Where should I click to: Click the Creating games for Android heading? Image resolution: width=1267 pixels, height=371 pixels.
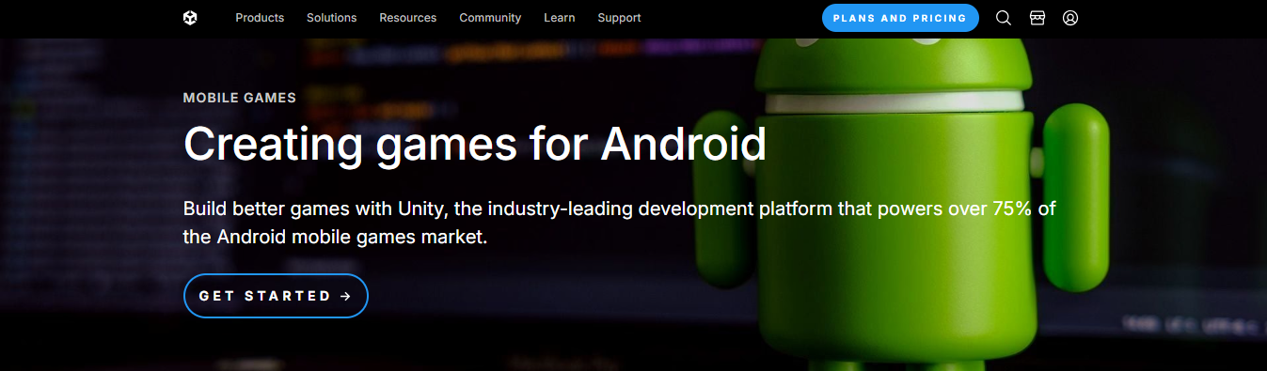(x=475, y=145)
